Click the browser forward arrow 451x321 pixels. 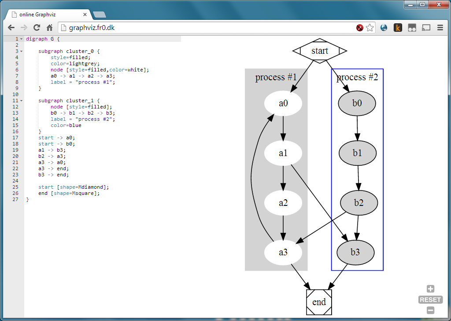(x=24, y=28)
